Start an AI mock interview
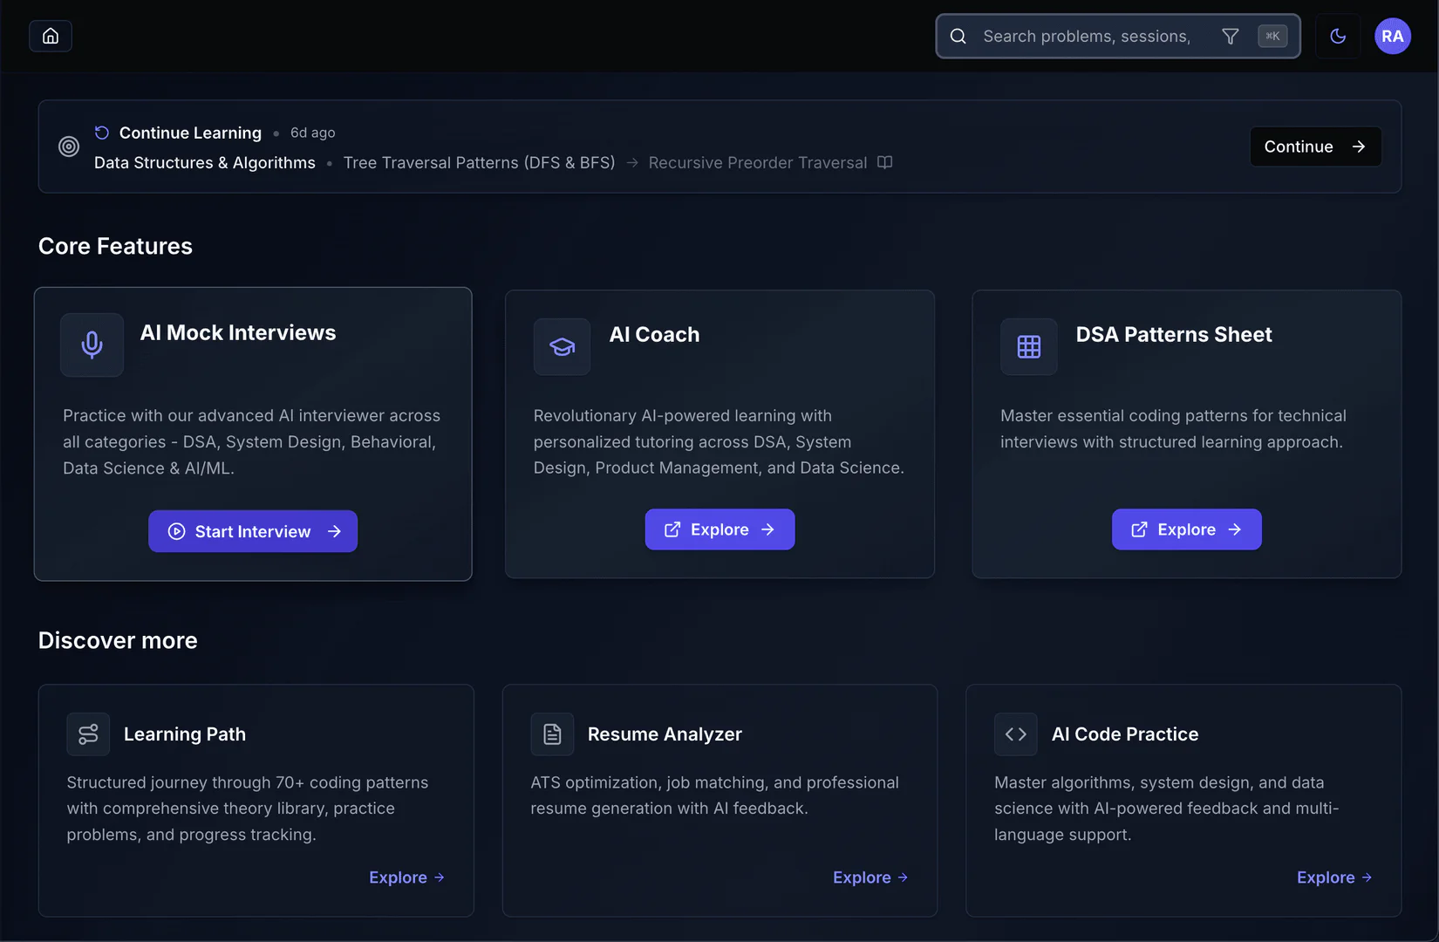Screen dimensions: 1439x942 (253, 531)
